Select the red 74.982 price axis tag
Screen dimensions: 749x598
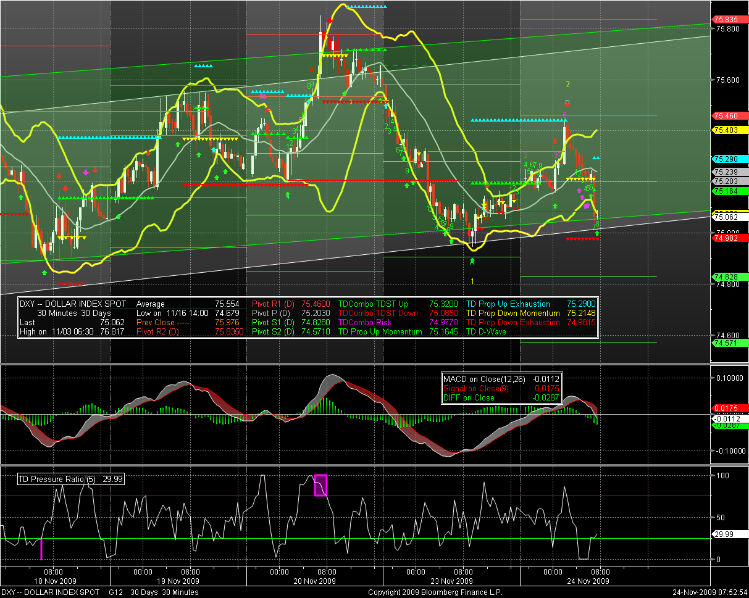coord(726,238)
